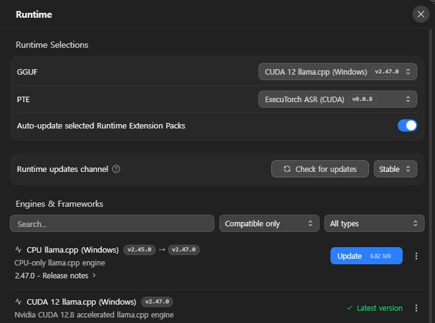Click the PTE row label
435x323 pixels.
[23, 100]
